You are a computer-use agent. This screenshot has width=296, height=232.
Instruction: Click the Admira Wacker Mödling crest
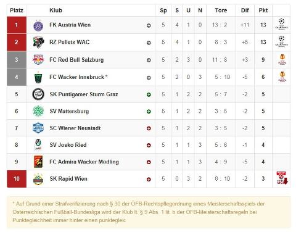38,162
